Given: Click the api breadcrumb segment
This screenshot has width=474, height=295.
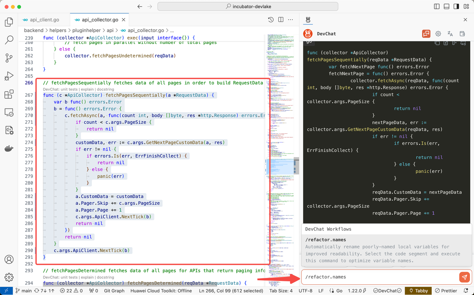Looking at the screenshot, I should click(x=110, y=30).
